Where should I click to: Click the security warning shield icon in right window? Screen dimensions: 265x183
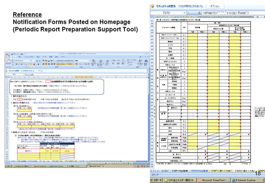point(153,6)
